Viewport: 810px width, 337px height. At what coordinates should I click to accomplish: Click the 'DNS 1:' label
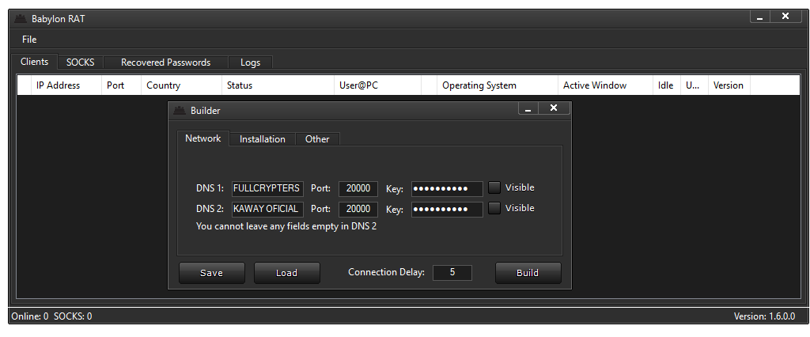pyautogui.click(x=210, y=188)
